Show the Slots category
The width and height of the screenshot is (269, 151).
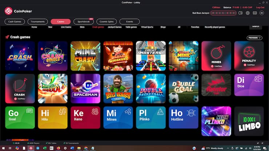[x=82, y=27]
